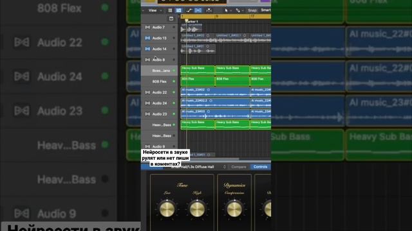Toggle Audio 13 track power dot

coord(174,38)
